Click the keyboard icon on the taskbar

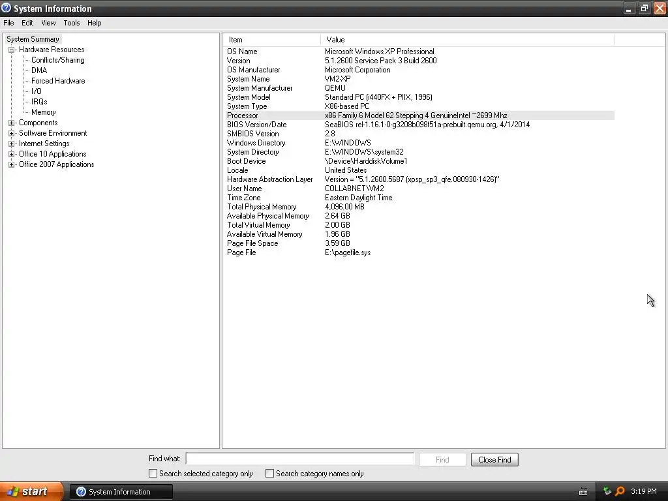583,492
